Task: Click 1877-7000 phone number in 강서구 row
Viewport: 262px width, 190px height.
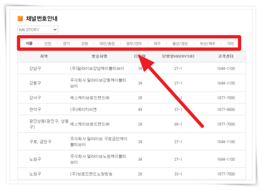Action: click(226, 97)
